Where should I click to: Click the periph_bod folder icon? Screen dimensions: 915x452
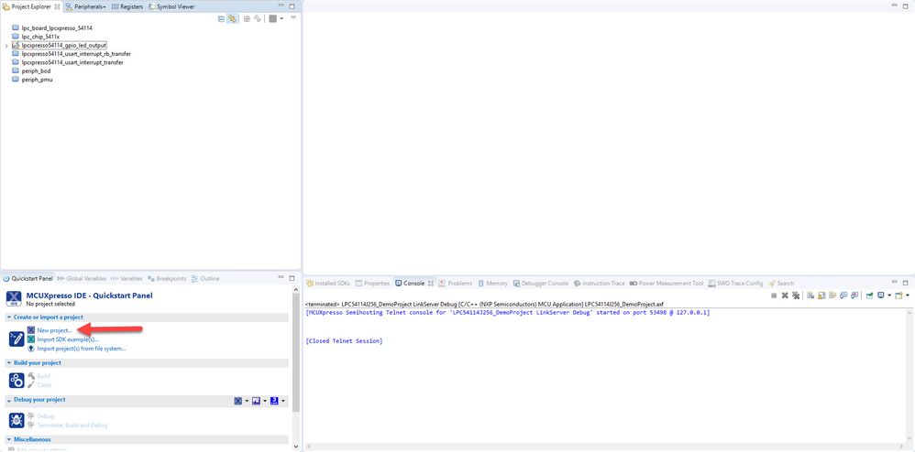tap(16, 71)
